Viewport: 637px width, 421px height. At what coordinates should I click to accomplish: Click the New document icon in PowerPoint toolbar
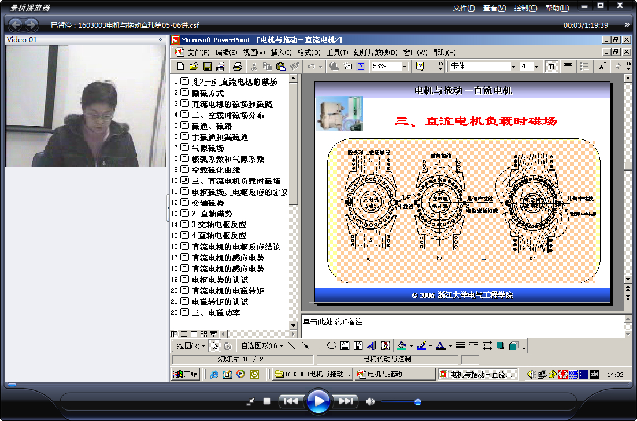click(181, 67)
